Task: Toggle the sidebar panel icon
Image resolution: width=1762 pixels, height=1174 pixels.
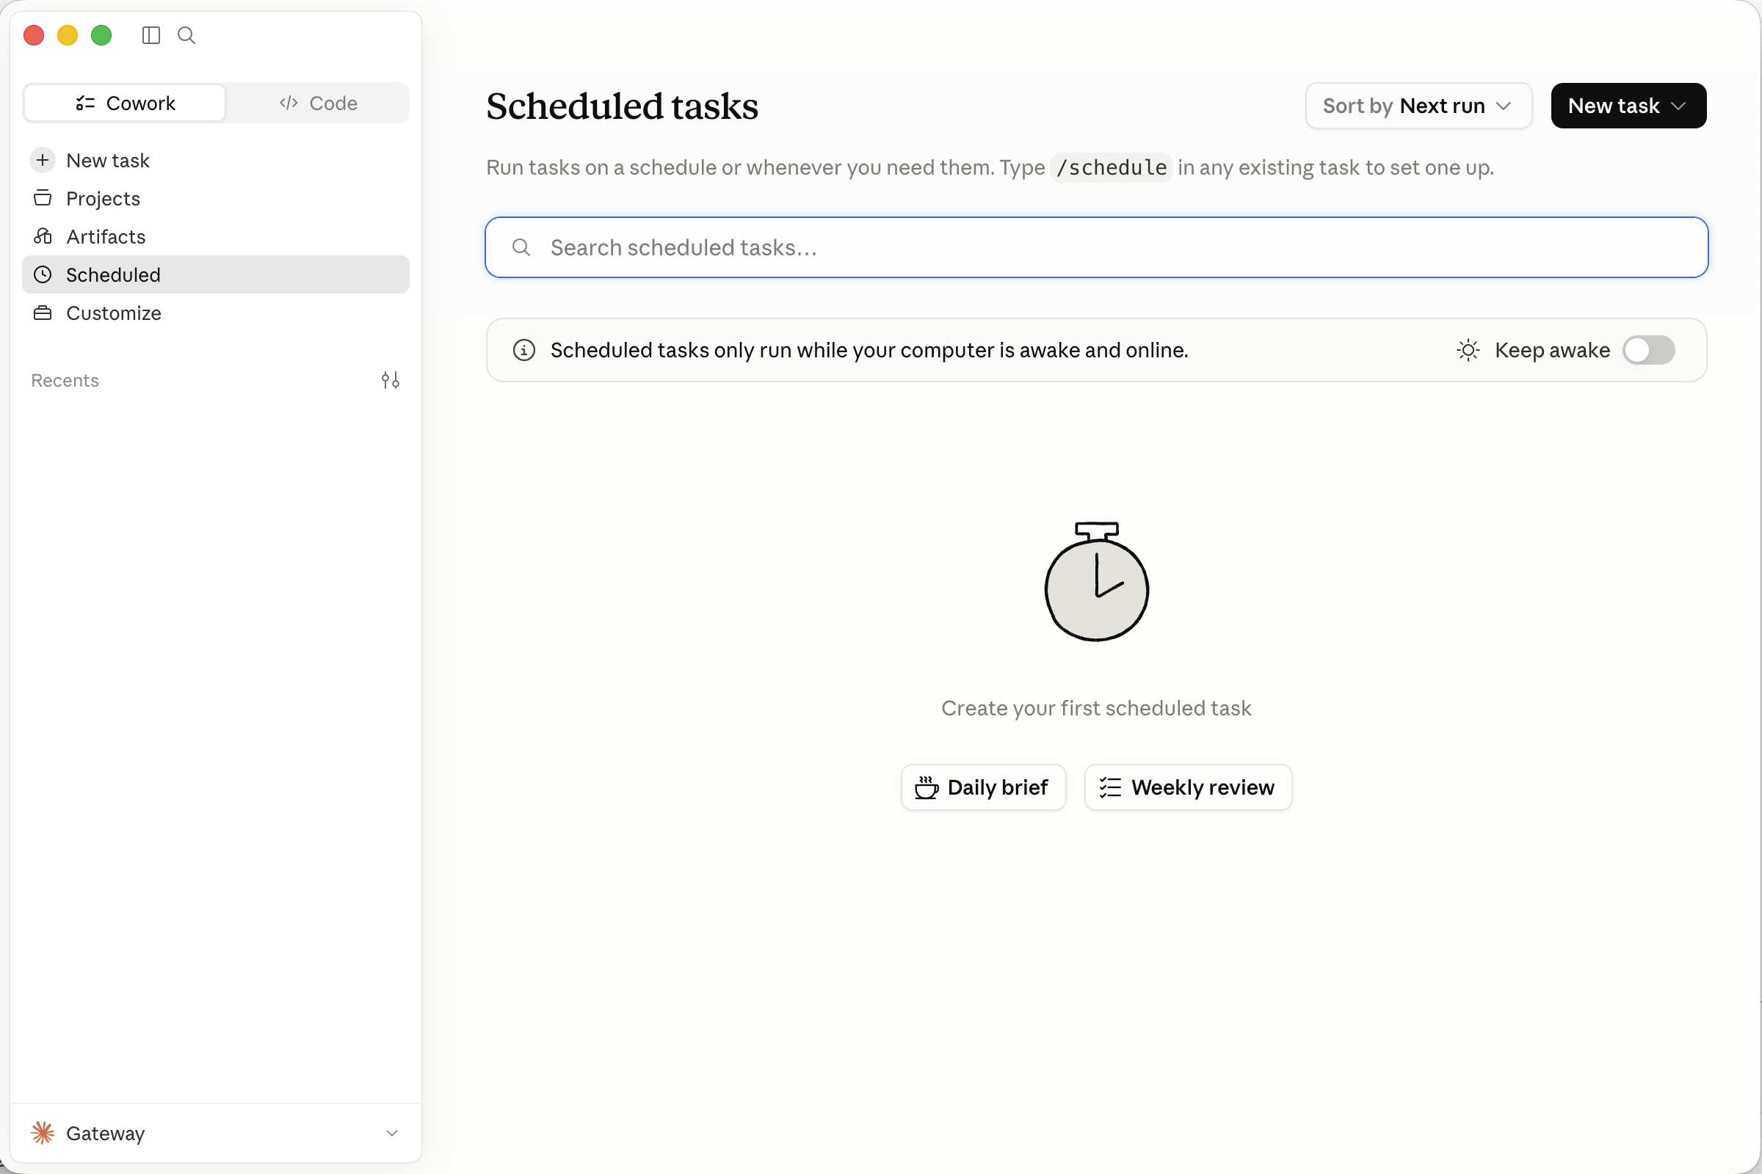Action: tap(151, 35)
